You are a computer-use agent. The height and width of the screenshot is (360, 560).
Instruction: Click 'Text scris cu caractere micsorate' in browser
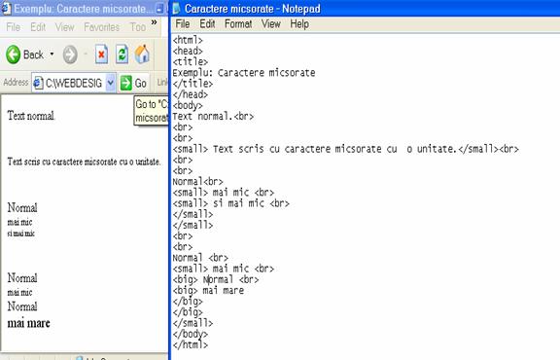pyautogui.click(x=84, y=162)
